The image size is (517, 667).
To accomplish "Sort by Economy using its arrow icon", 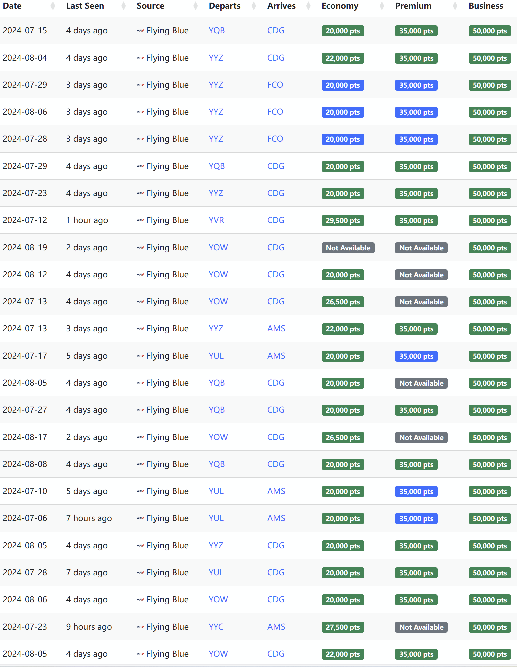I will point(382,6).
